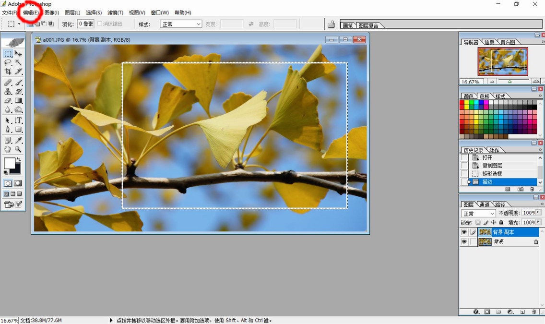
Task: Delete layer using Layers panel trash icon
Action: click(533, 312)
